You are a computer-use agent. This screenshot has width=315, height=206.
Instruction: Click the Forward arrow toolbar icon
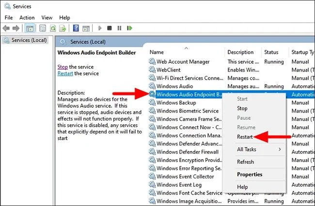tap(16, 28)
